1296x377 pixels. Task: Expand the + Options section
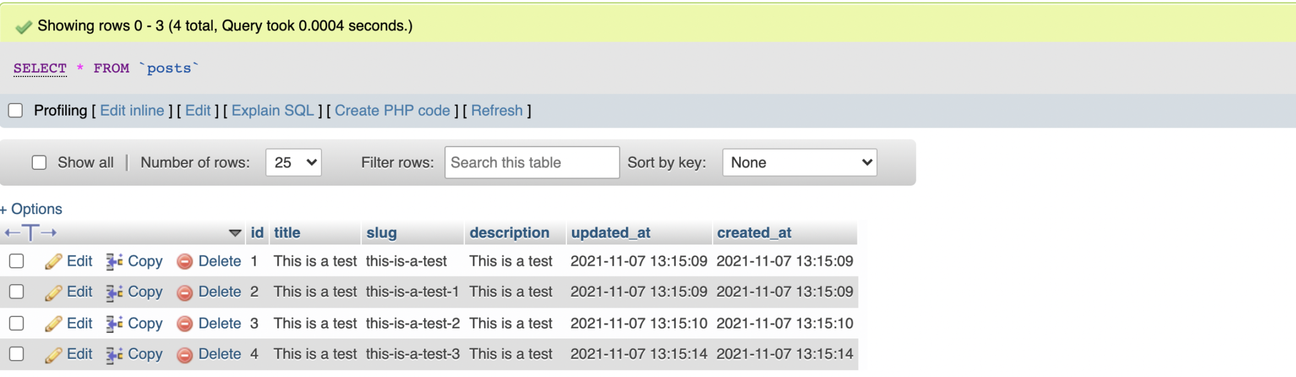pos(31,209)
